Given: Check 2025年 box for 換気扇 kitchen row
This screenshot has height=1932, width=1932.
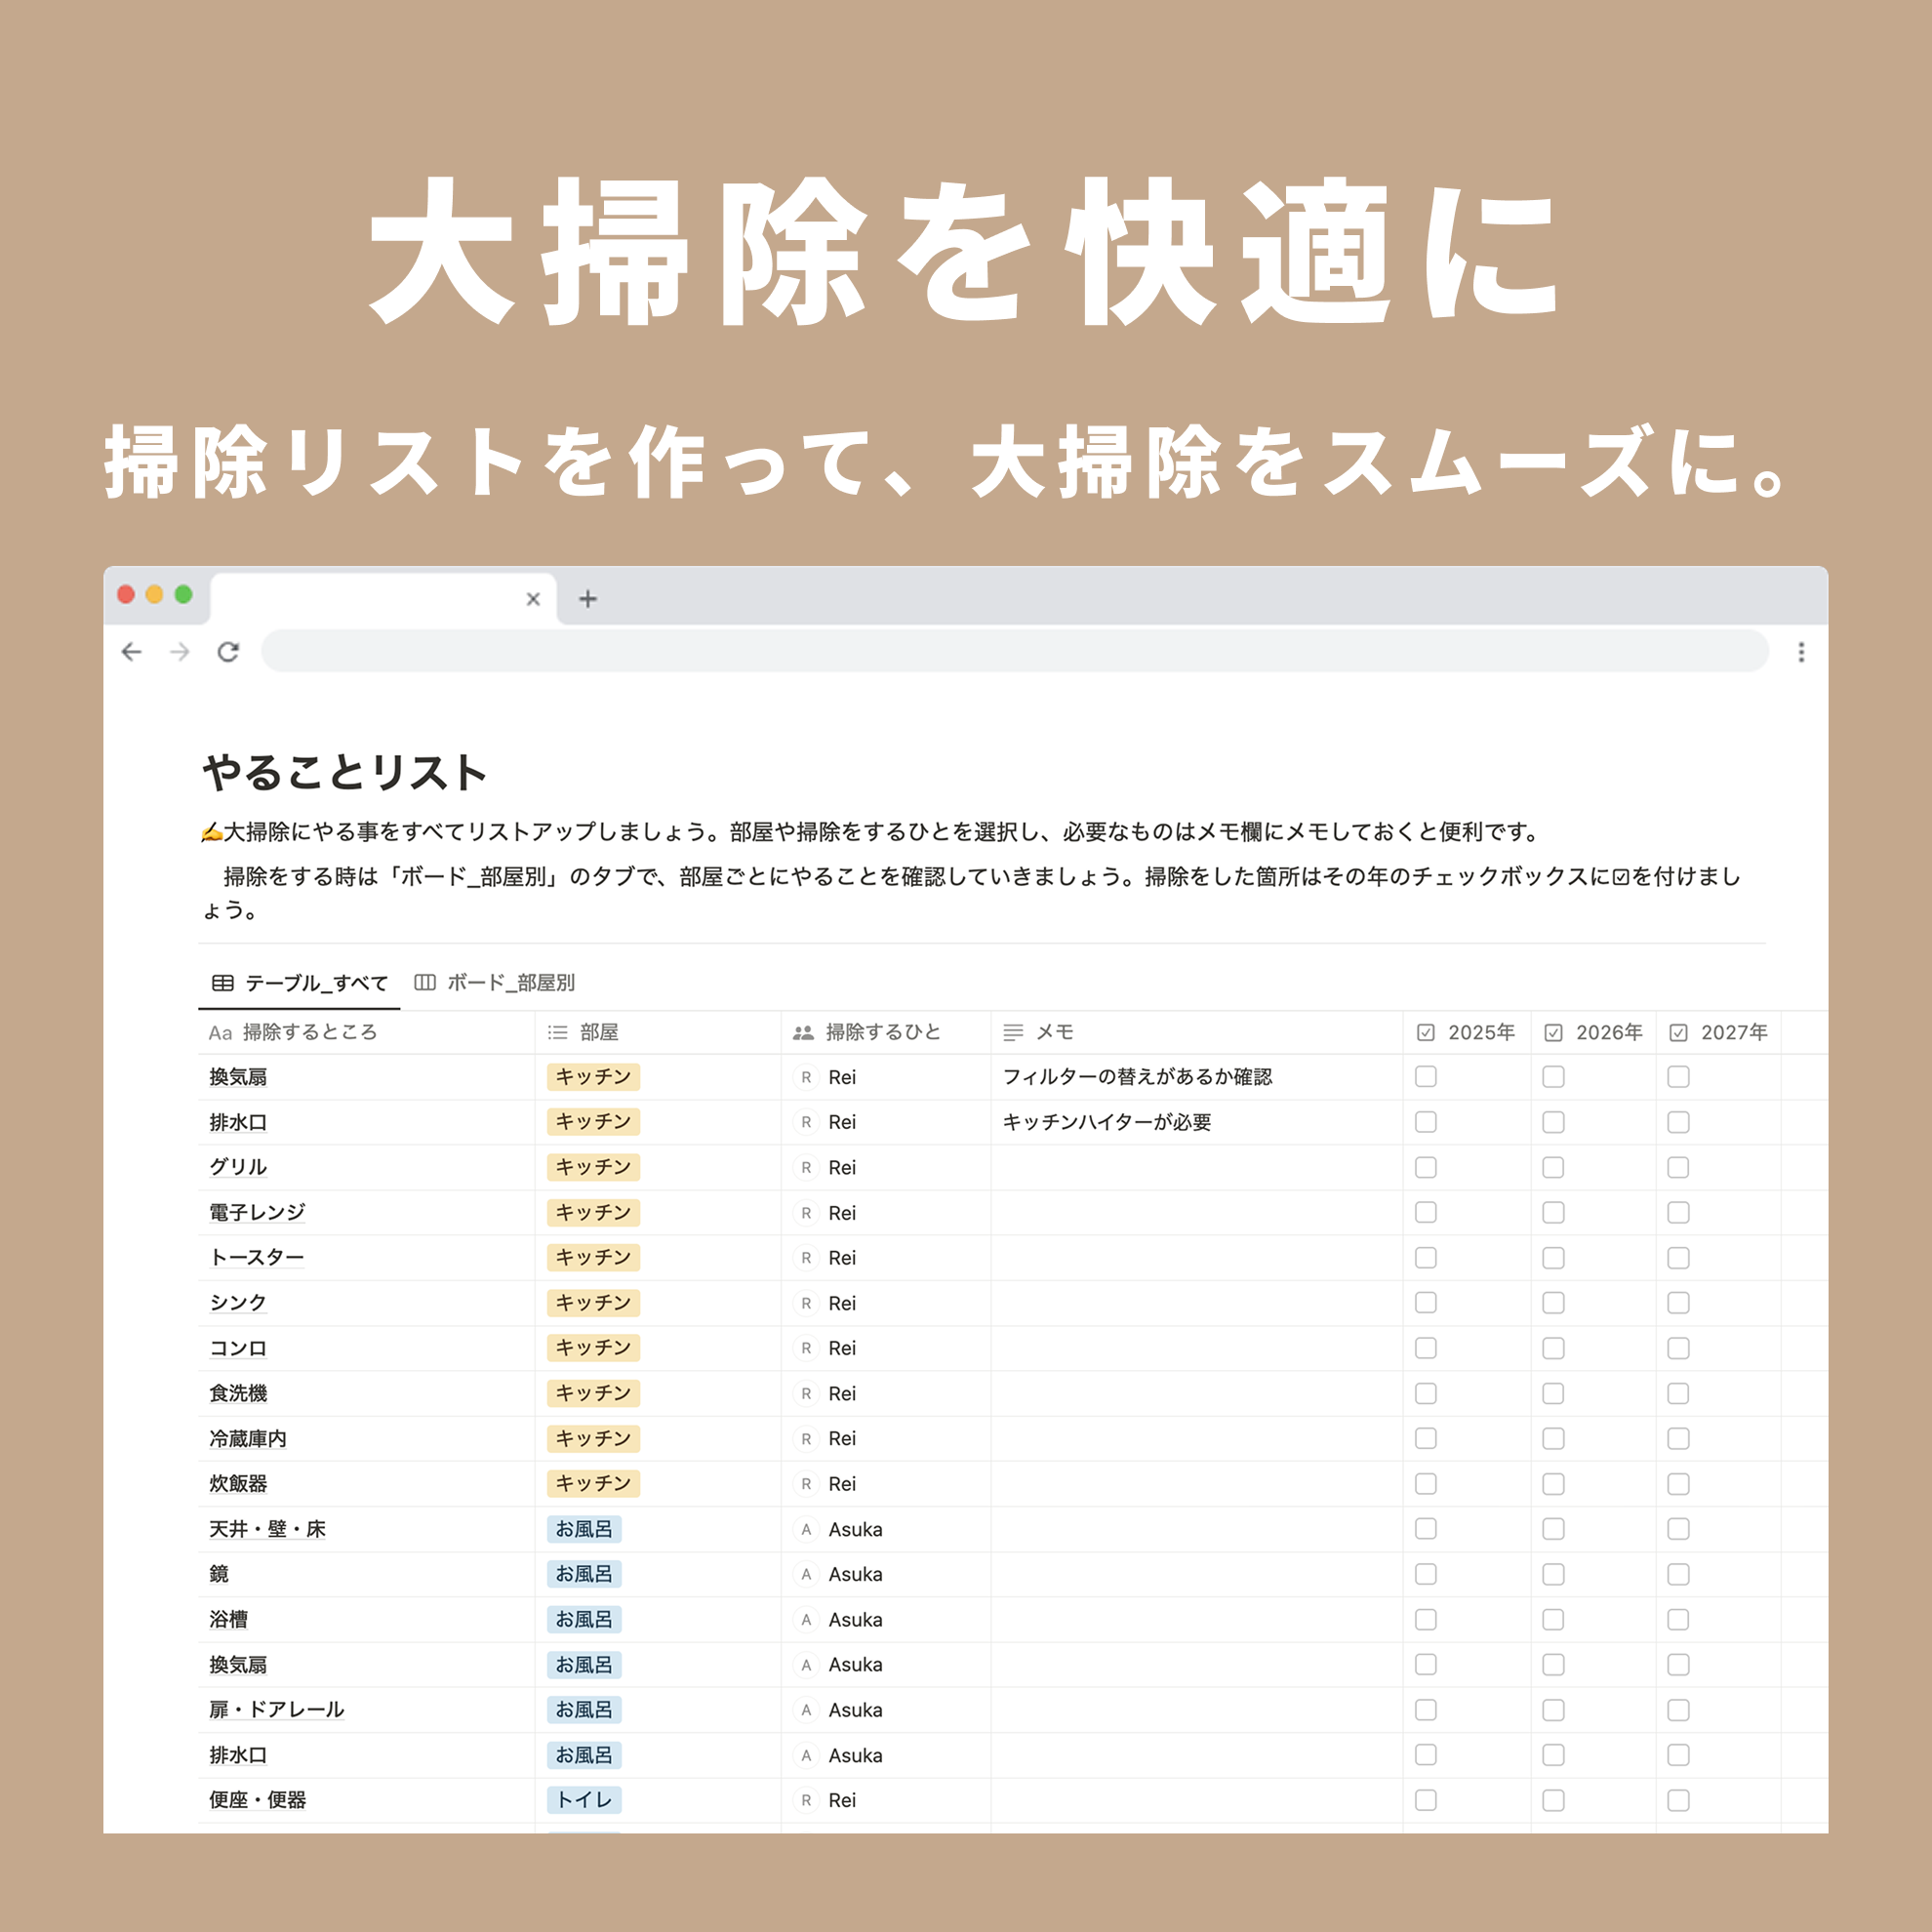Looking at the screenshot, I should tap(1426, 1077).
